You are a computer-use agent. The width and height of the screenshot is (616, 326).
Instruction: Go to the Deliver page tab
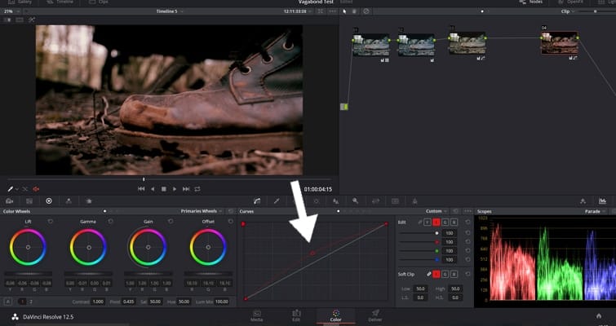point(375,315)
